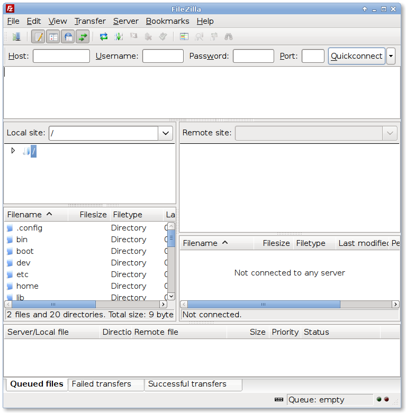
Task: Expand the Local site path dropdown
Action: (x=166, y=133)
